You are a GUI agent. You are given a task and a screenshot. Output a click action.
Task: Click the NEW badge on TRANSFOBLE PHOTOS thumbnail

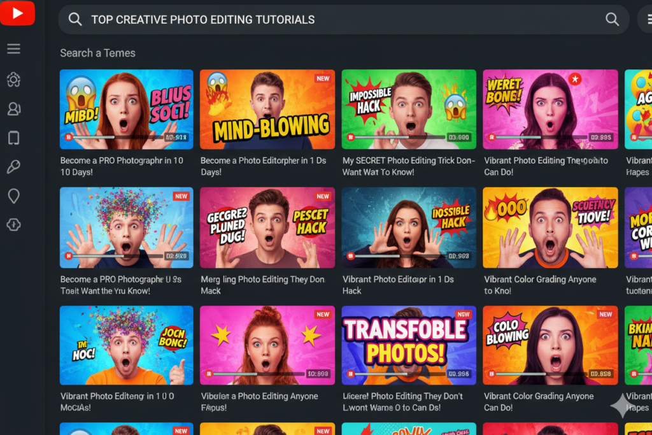[x=464, y=315]
